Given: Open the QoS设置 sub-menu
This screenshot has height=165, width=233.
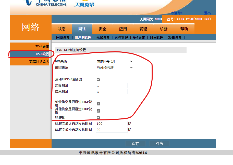Looking at the screenshot, I should click(x=139, y=37).
